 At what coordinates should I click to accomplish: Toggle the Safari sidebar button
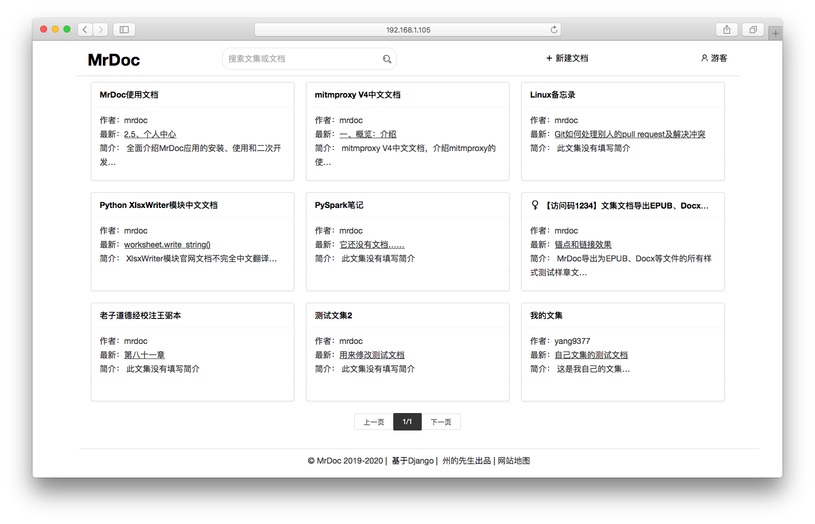coord(124,30)
